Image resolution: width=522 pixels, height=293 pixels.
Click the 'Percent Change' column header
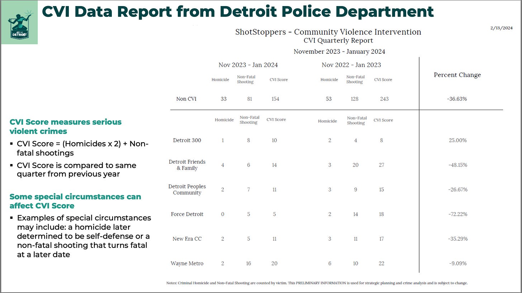[x=457, y=75]
